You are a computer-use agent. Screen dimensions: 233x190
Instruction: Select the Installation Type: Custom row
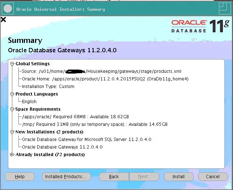[x=48, y=87]
